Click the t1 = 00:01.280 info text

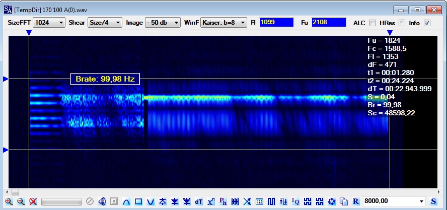coord(391,73)
